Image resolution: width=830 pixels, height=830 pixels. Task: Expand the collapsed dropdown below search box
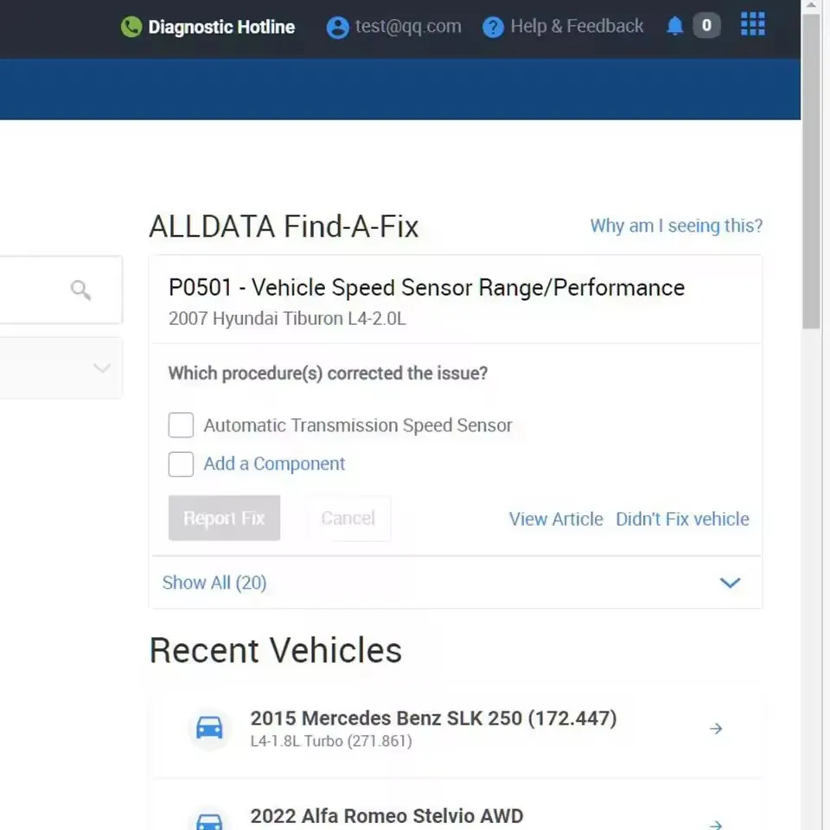(x=102, y=367)
